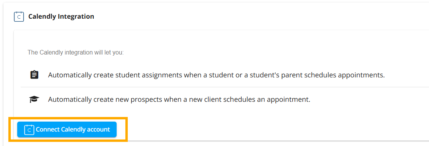Image resolution: width=429 pixels, height=146 pixels.
Task: Click 'Automatically' starting the student assignments line
Action: point(67,75)
